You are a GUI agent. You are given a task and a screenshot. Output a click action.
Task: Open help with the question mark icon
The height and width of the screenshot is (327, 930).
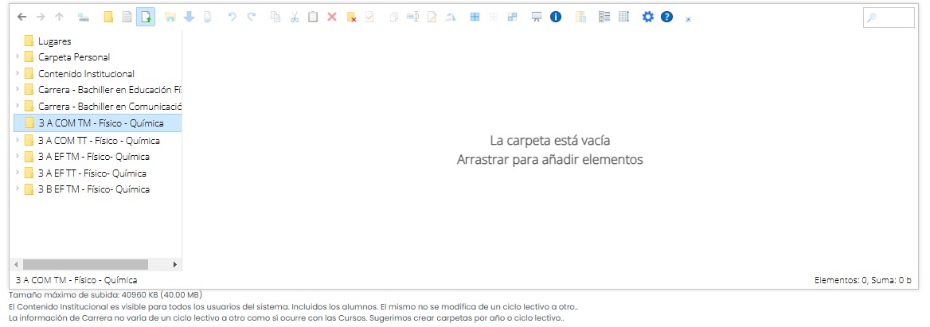[x=666, y=18]
